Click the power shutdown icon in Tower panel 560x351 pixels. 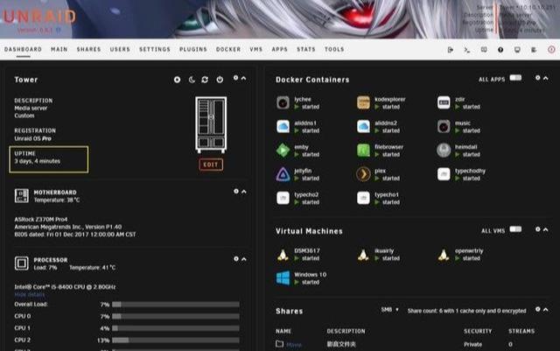point(220,80)
